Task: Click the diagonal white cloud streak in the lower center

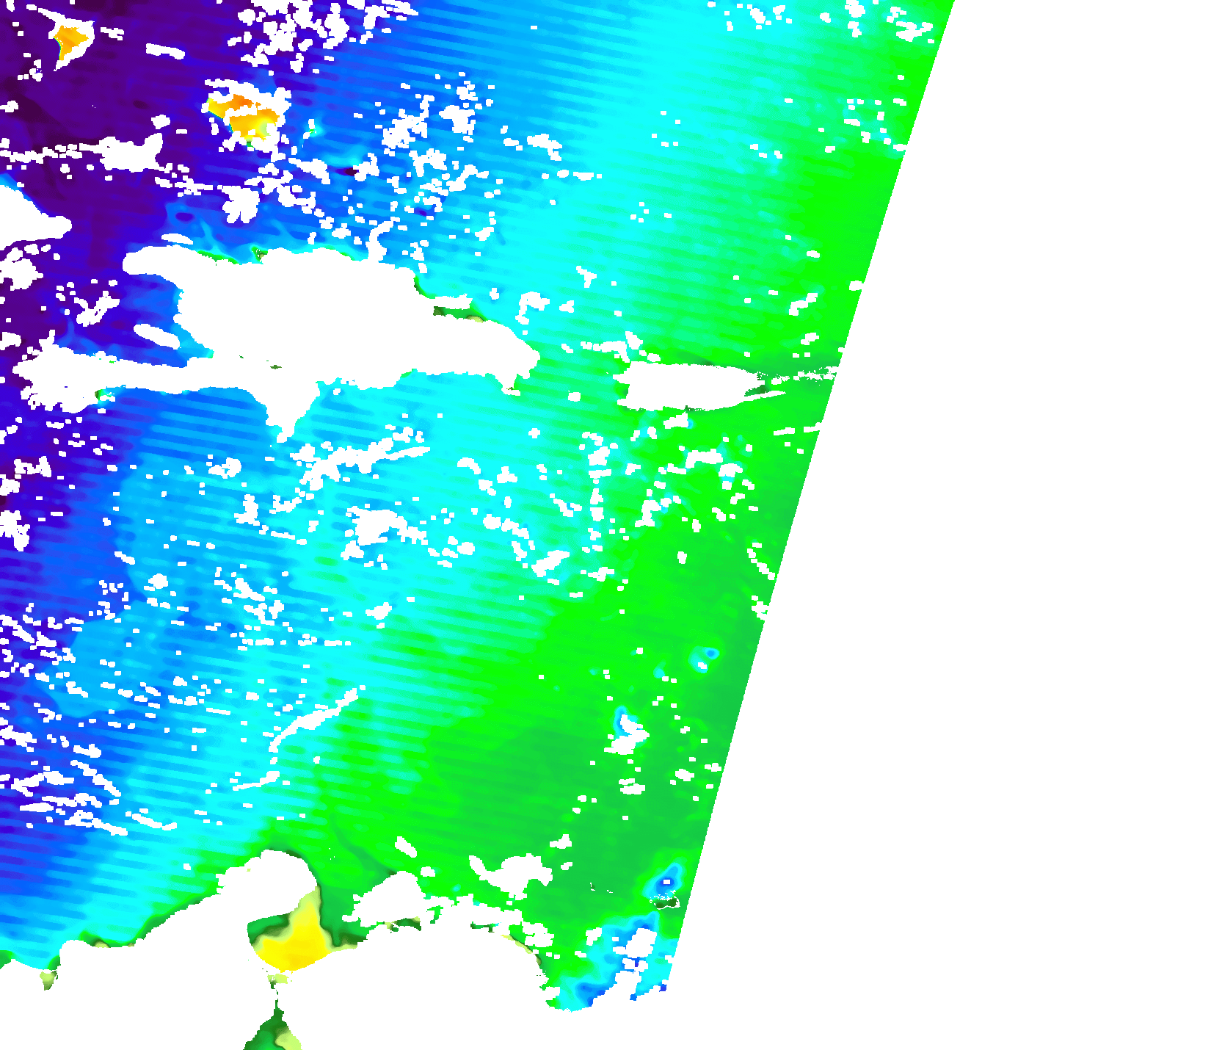Action: coord(316,716)
